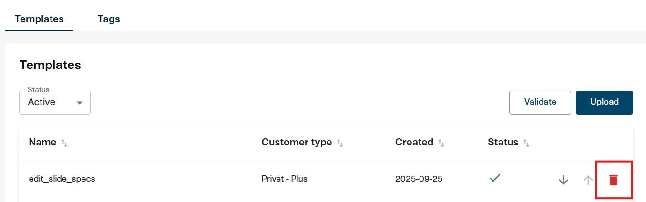
Task: Click the Customer type column header label
Action: point(297,142)
